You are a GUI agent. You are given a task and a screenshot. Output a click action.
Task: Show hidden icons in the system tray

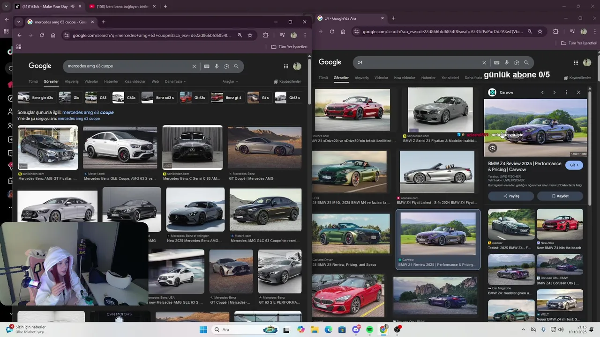click(523, 330)
